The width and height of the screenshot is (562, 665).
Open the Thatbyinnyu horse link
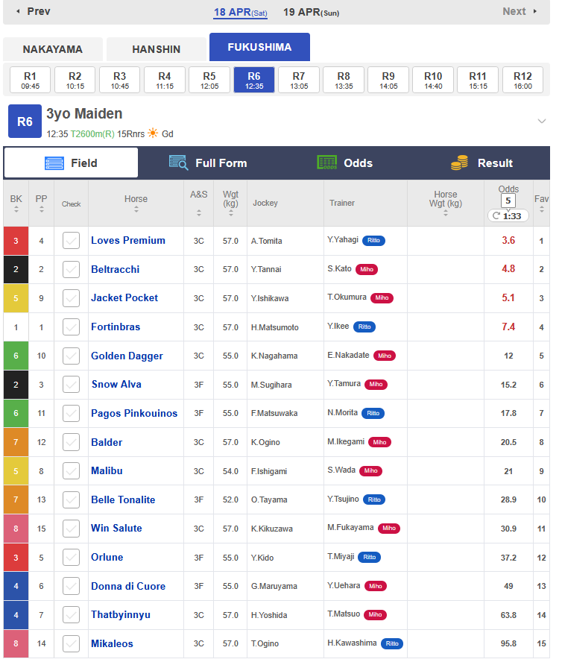[x=121, y=615]
